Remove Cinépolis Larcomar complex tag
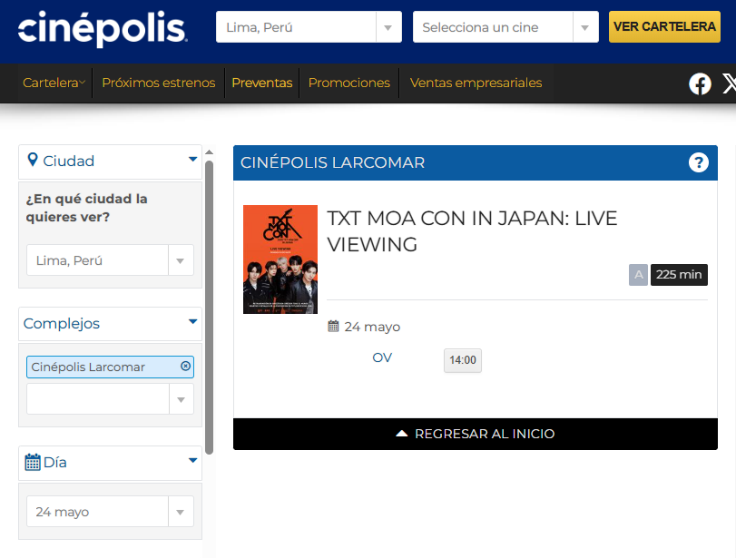The width and height of the screenshot is (736, 558). coord(185,366)
